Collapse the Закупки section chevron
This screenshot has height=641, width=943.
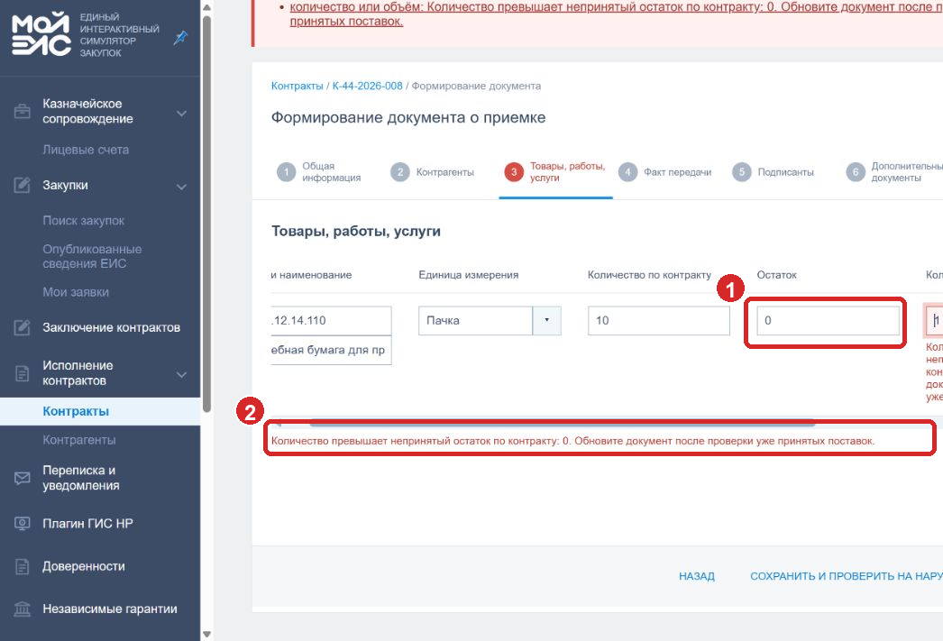coord(181,187)
